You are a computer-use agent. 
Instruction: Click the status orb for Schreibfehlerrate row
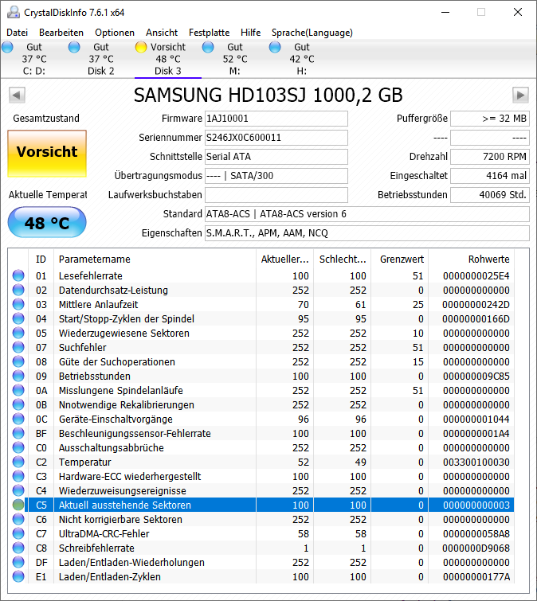point(18,548)
